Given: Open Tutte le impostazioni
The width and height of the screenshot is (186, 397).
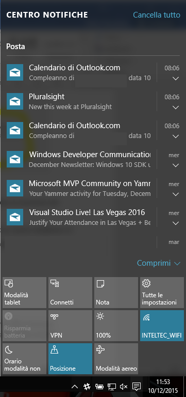Looking at the screenshot, I should coord(162,293).
